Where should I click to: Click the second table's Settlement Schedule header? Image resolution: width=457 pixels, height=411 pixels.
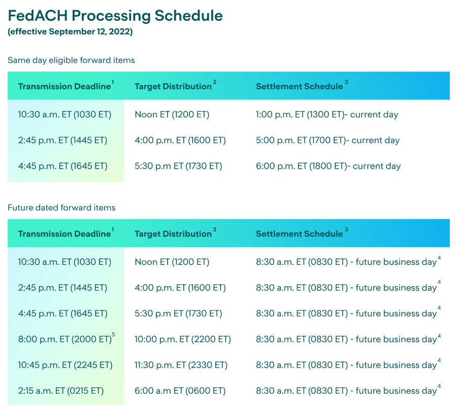[299, 234]
